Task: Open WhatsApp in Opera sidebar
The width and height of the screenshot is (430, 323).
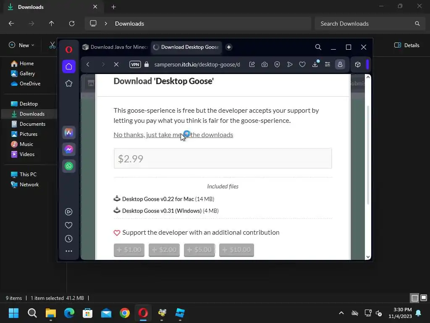Action: (69, 166)
